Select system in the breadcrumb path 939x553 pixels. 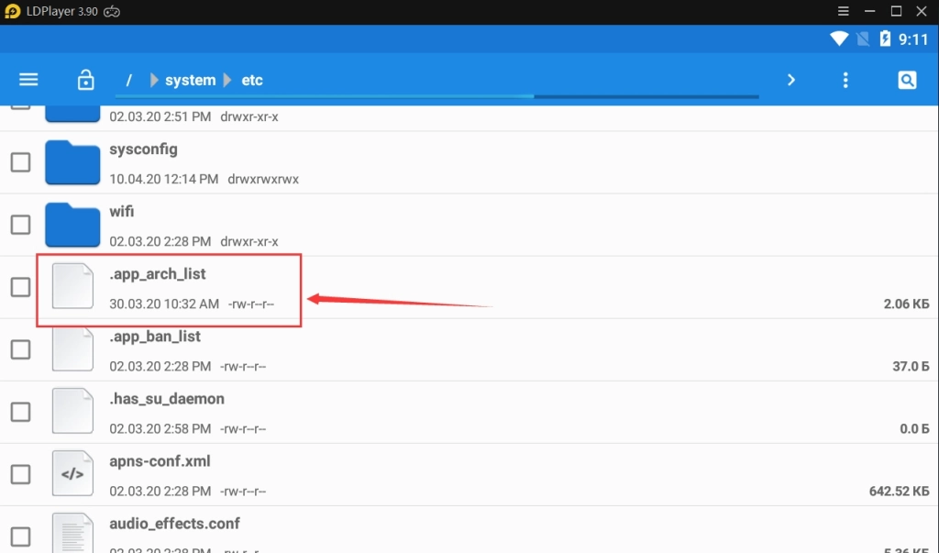click(191, 80)
